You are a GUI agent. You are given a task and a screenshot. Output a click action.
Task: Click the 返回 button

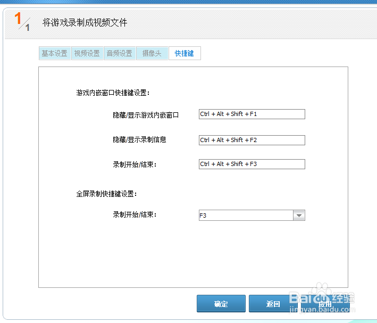tap(273, 304)
